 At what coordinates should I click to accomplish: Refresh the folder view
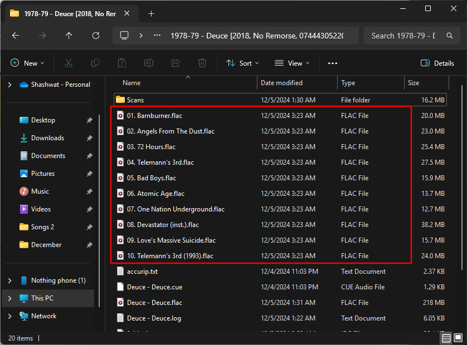pos(95,35)
